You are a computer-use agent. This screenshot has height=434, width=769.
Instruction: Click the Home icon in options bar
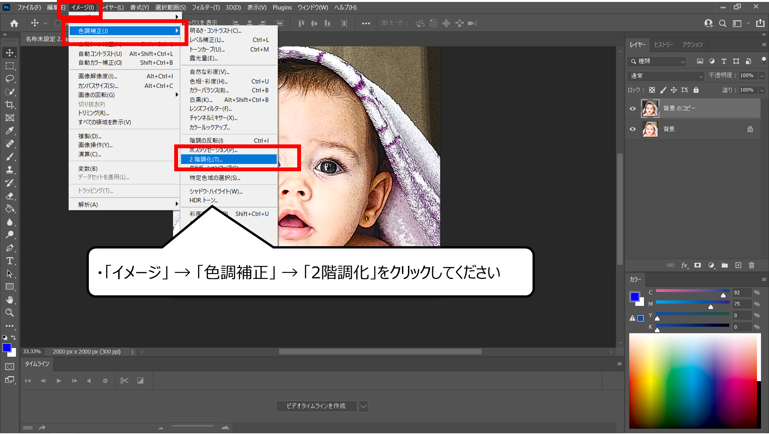(14, 23)
